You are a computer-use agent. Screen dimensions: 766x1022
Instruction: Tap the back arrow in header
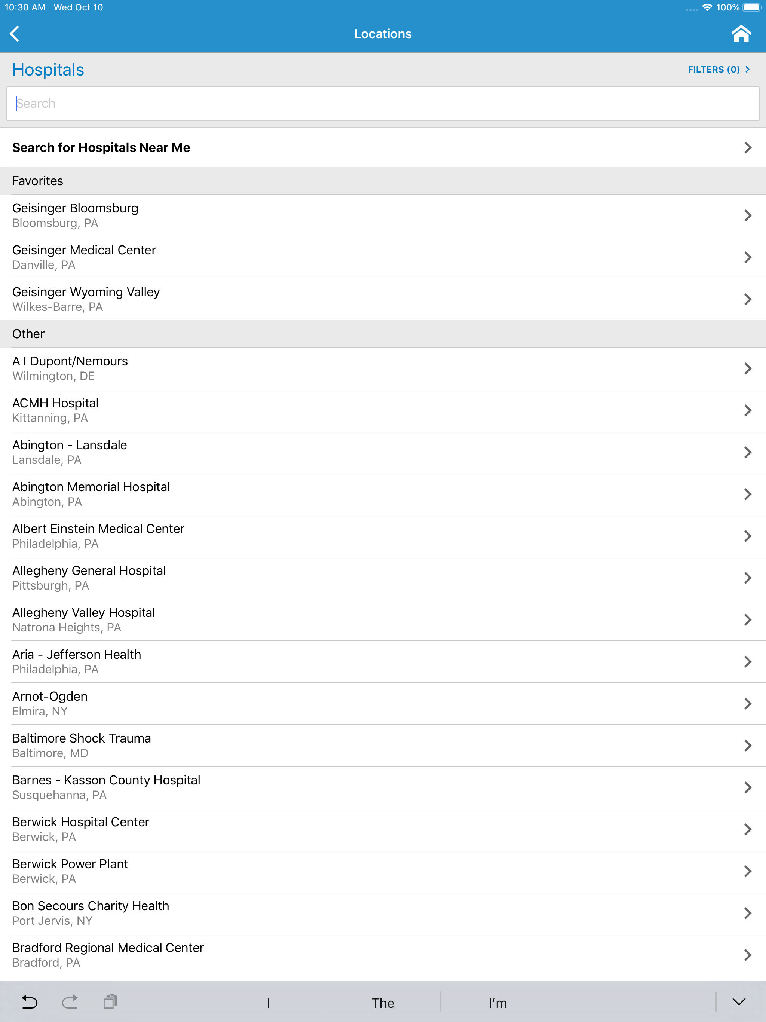tap(15, 34)
